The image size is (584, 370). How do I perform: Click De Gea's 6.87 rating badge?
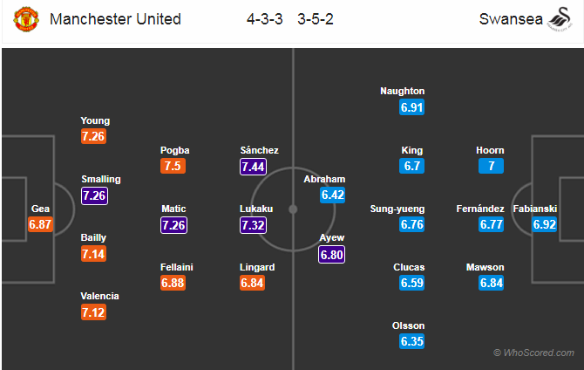click(x=41, y=224)
